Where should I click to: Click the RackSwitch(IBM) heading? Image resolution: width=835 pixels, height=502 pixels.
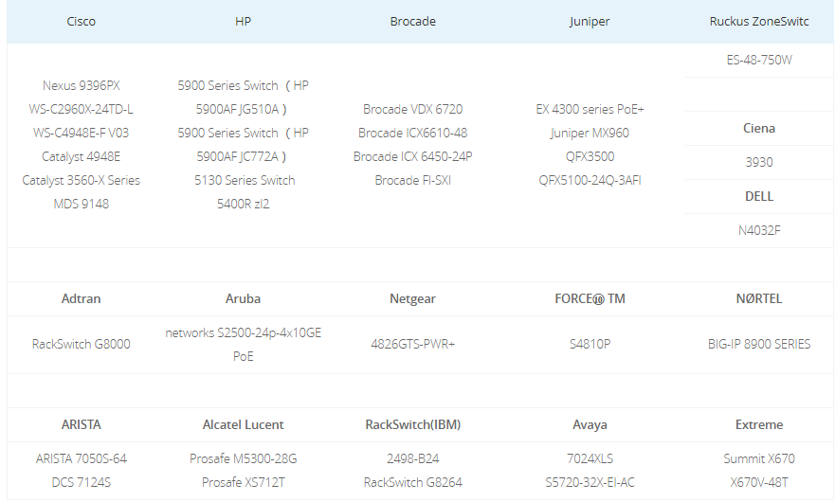pos(412,424)
